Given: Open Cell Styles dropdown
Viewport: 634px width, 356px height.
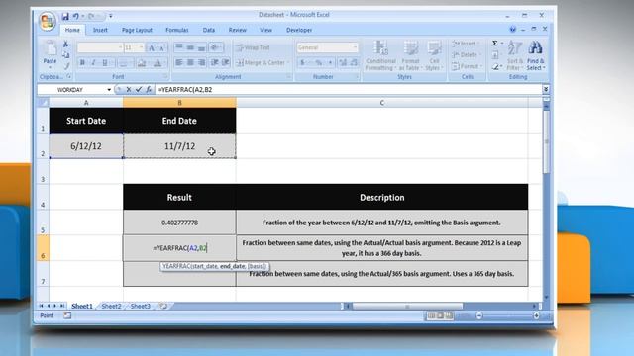Looking at the screenshot, I should click(435, 55).
